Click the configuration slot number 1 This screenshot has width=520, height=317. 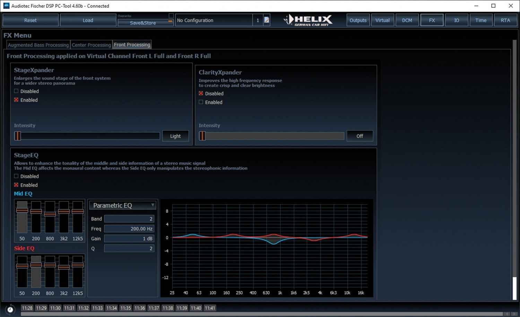tap(258, 20)
